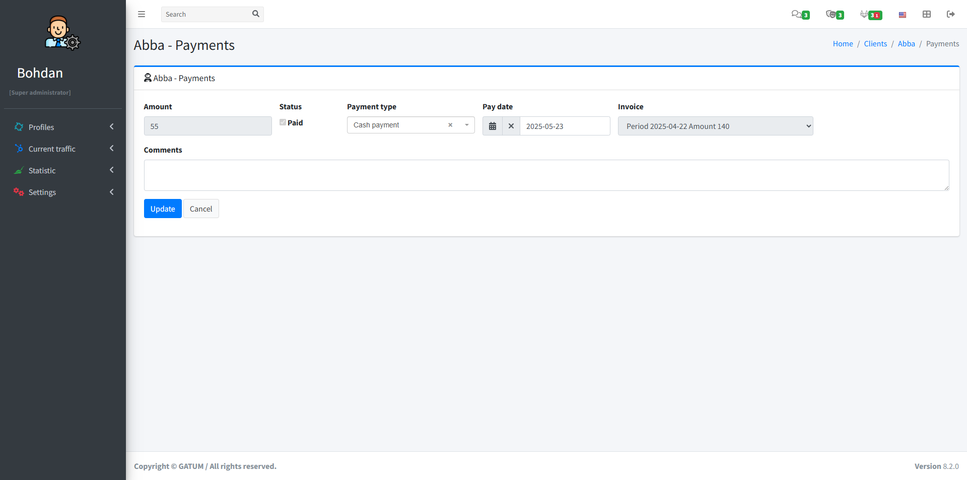Click into the Comments text area
The width and height of the screenshot is (967, 480).
(x=546, y=175)
